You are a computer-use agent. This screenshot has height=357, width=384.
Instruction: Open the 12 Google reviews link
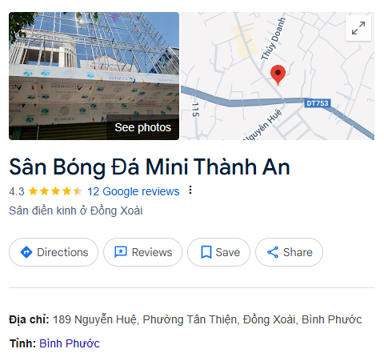point(134,191)
